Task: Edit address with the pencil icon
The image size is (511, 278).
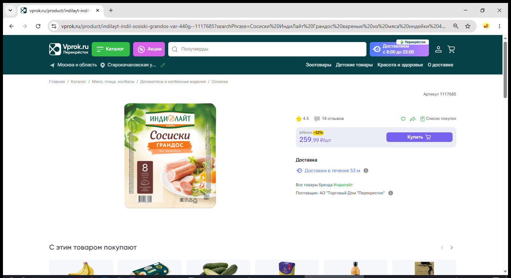Action: click(163, 65)
